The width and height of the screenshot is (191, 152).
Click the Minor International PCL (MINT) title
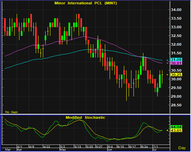point(86,3)
